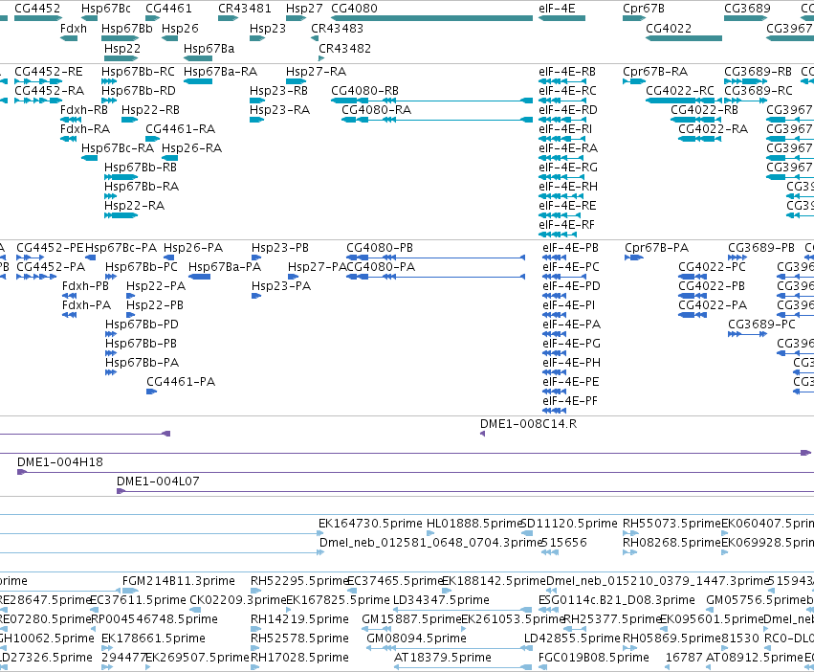Select transcript CG4452-RE
This screenshot has height=672, width=814.
[x=49, y=71]
